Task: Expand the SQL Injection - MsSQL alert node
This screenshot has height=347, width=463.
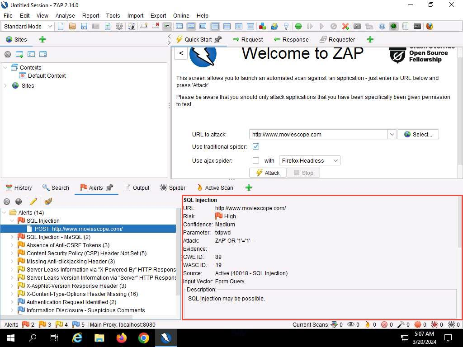Action: coord(12,237)
